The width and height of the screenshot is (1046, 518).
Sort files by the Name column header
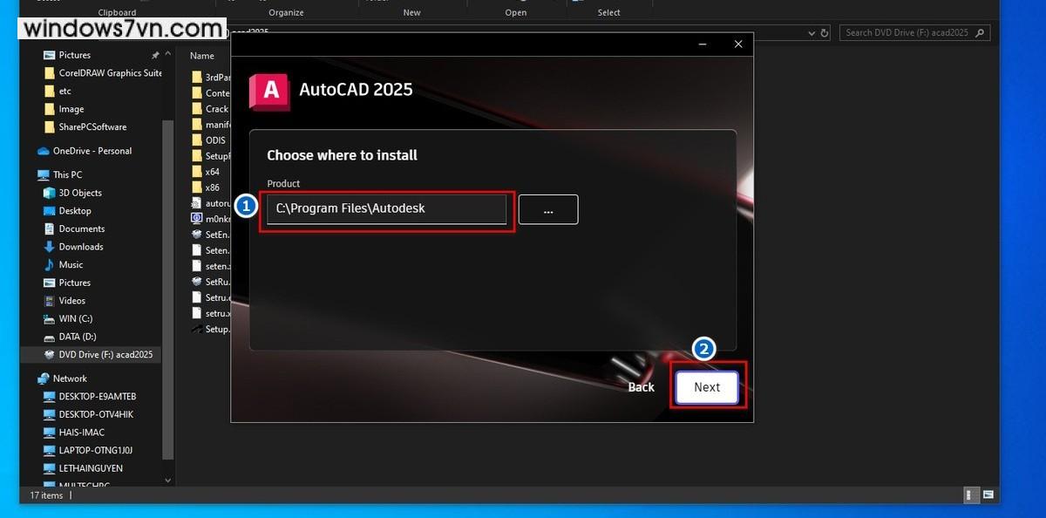tap(202, 56)
